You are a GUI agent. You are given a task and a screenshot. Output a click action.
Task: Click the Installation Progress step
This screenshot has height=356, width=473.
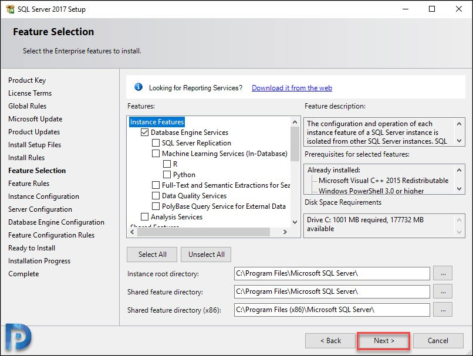tap(39, 261)
